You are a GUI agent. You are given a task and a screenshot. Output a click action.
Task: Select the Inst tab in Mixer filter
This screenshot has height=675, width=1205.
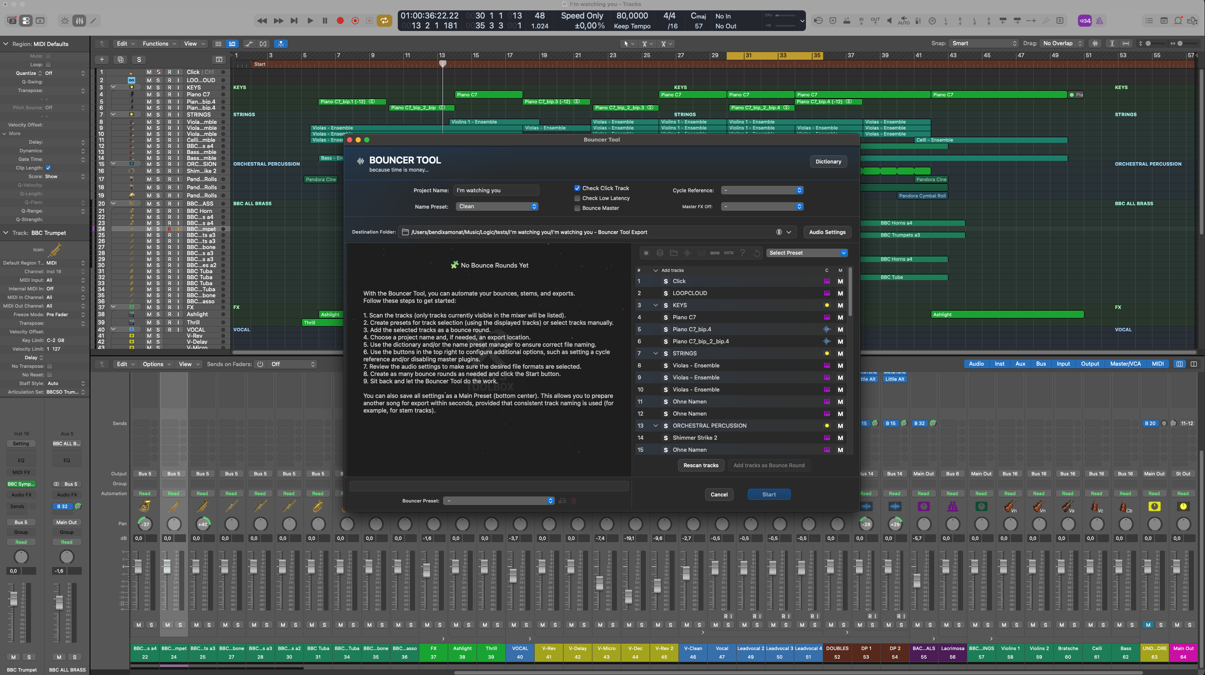[999, 364]
